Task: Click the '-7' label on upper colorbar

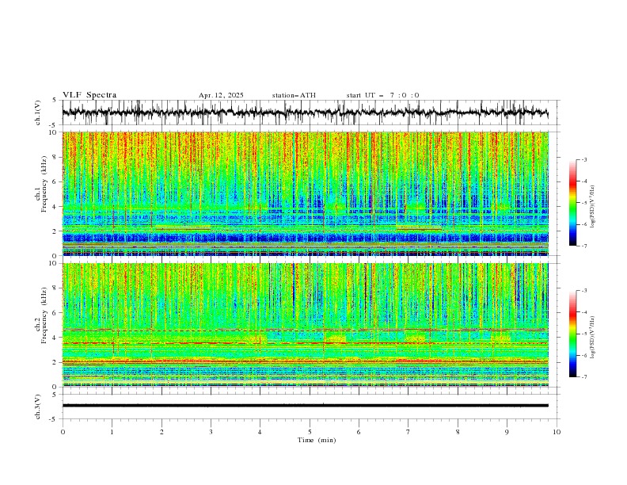Action: pyautogui.click(x=584, y=246)
